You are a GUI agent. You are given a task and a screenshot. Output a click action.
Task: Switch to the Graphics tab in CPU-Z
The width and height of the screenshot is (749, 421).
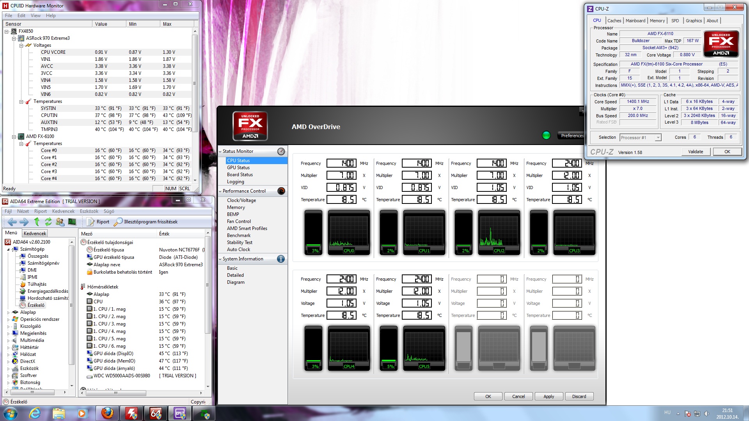694,21
